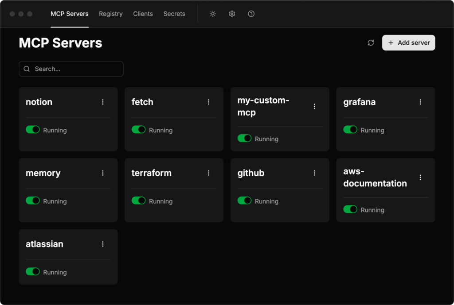The height and width of the screenshot is (305, 454).
Task: Switch to the Registry tab
Action: 110,14
